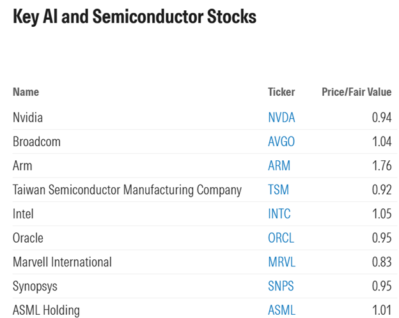The image size is (399, 318).
Task: Click the Price/Fair Value column header
Action: click(356, 92)
